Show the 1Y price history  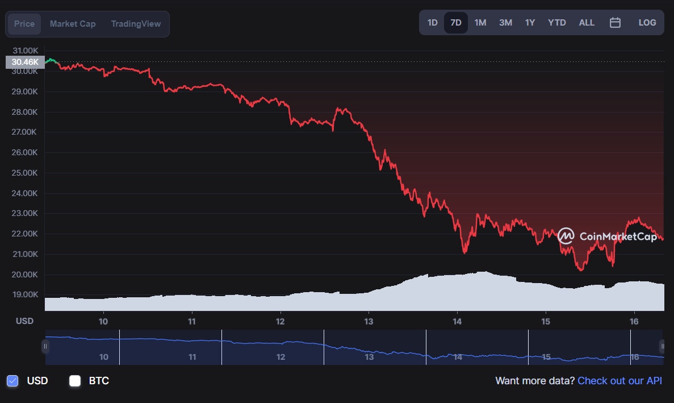pos(530,23)
